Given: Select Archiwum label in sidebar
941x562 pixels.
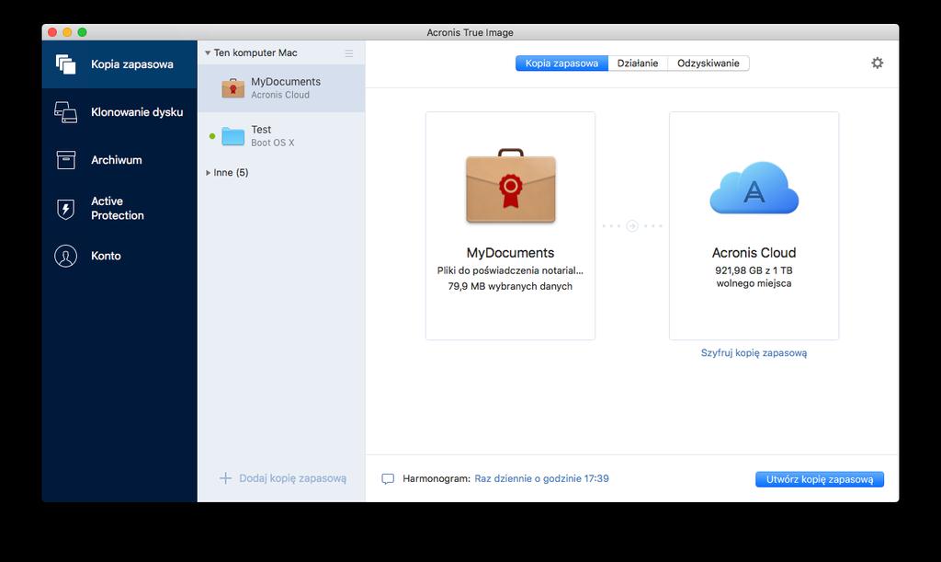Looking at the screenshot, I should (x=117, y=160).
